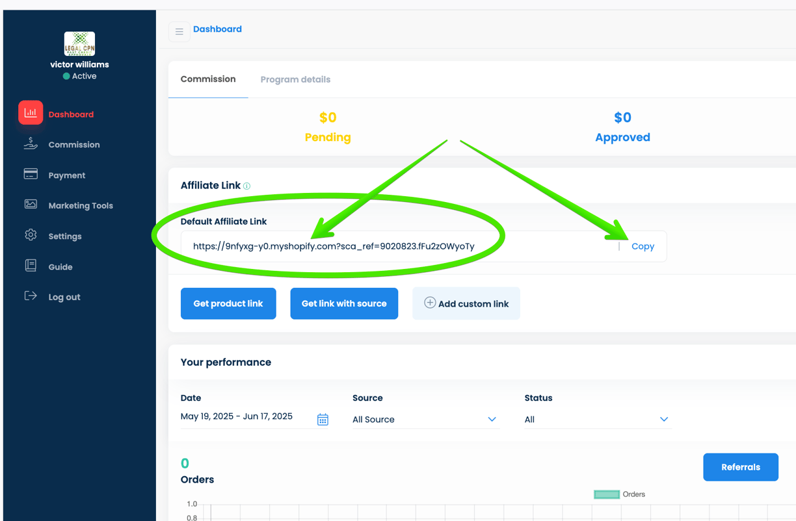Show the Affiliate Link info tooltip icon
This screenshot has width=796, height=521.
point(247,186)
